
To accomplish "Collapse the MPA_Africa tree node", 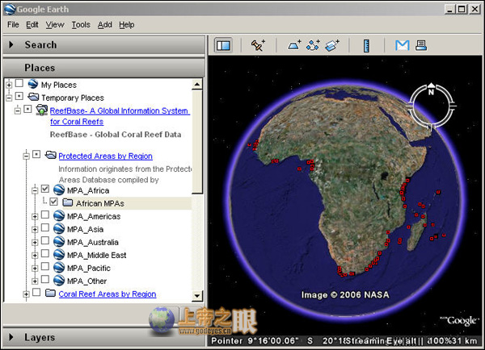I will (x=35, y=190).
